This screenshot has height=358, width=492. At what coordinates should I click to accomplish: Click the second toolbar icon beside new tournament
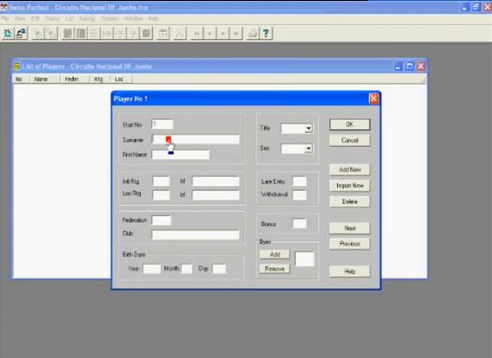coord(21,34)
